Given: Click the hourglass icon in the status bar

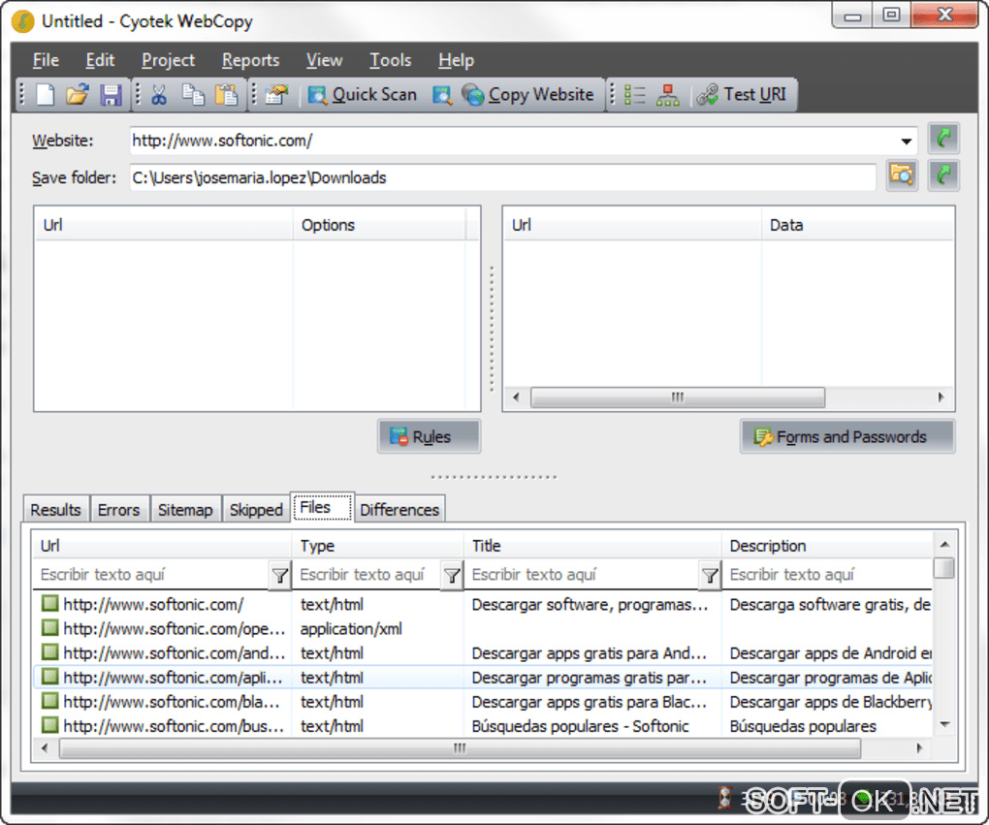Looking at the screenshot, I should coord(725,797).
